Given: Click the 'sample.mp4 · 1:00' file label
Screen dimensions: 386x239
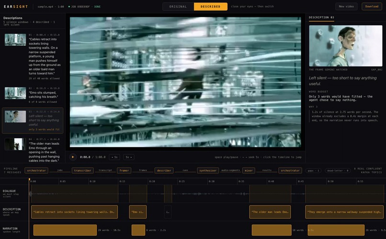Looking at the screenshot, I should (x=51, y=7).
